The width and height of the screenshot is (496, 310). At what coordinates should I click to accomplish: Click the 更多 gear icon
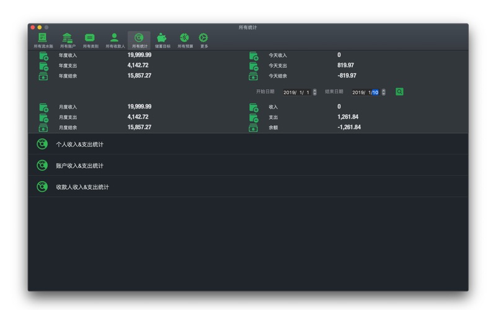[203, 40]
